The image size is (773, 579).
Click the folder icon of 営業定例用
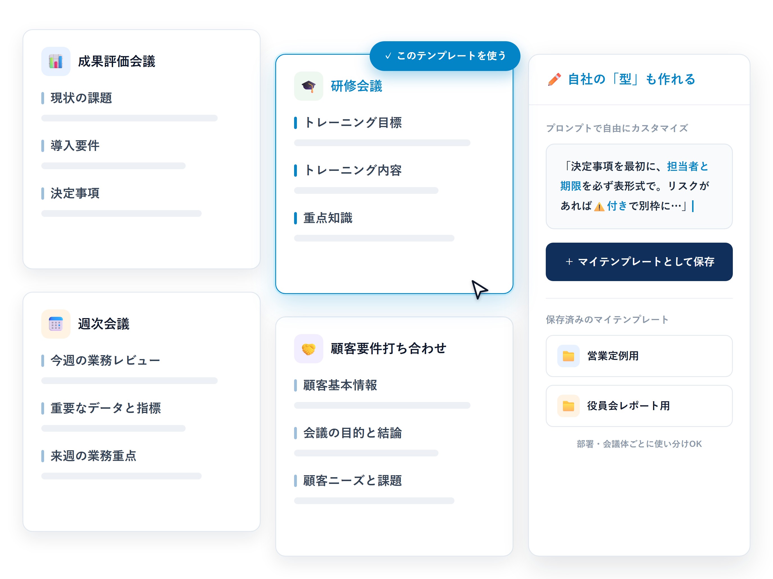(568, 356)
